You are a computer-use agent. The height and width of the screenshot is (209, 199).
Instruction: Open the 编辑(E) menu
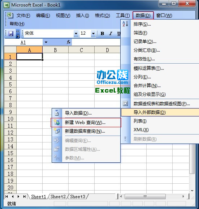click(43, 16)
